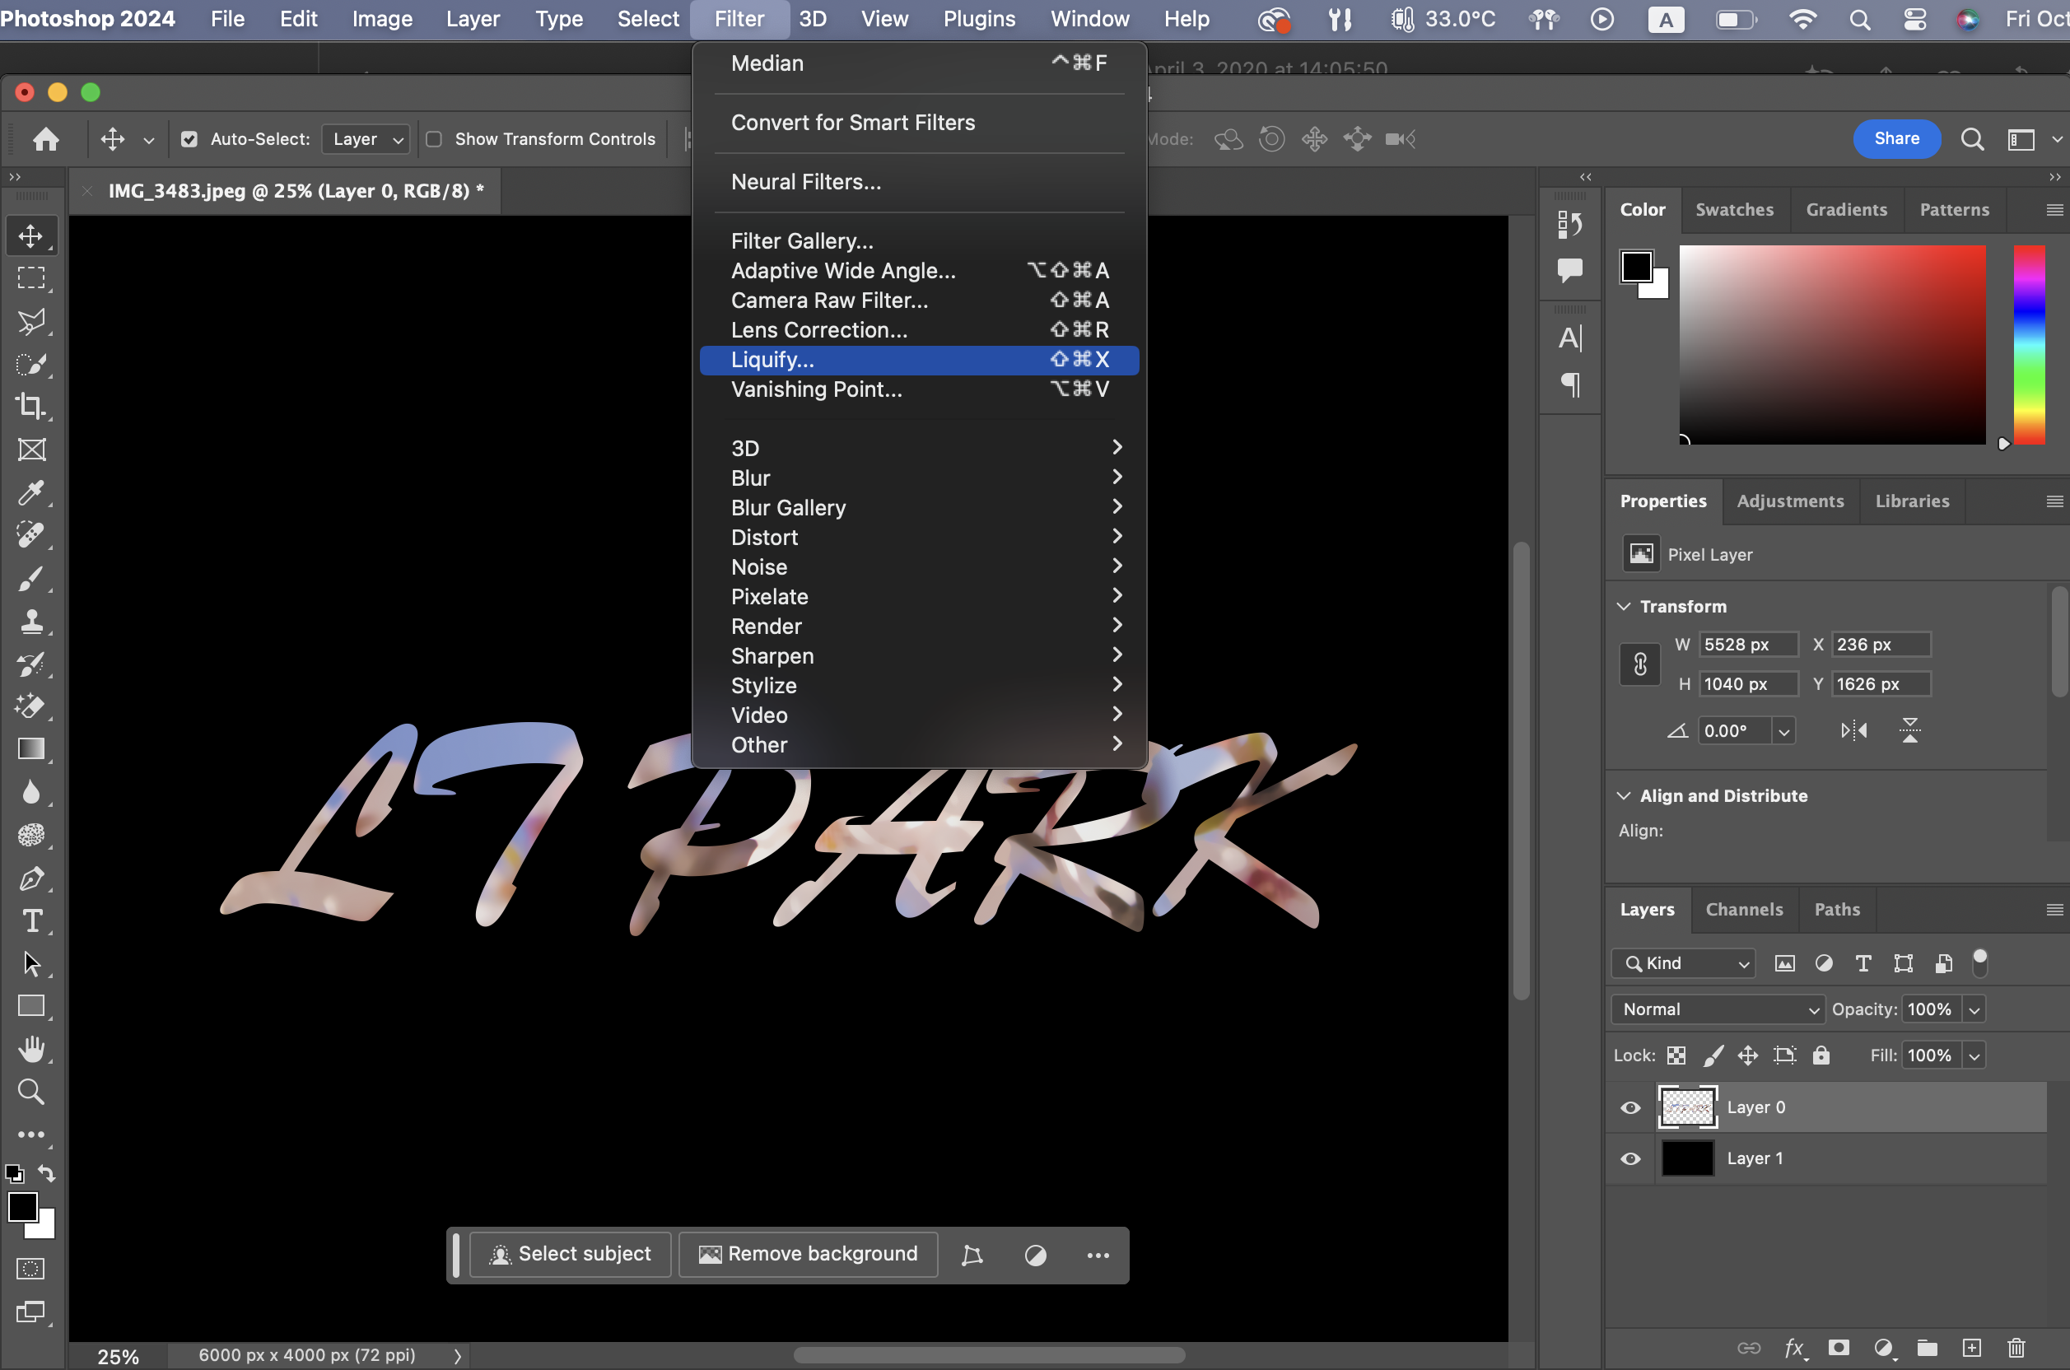This screenshot has height=1370, width=2070.
Task: Click the Share button
Action: click(x=1896, y=139)
